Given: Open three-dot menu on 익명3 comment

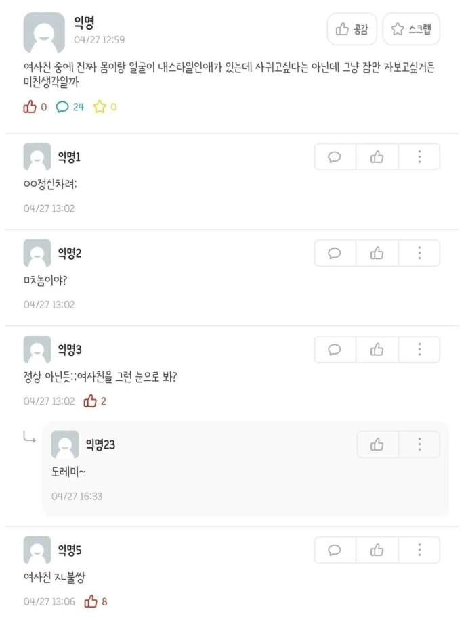Looking at the screenshot, I should tap(419, 349).
